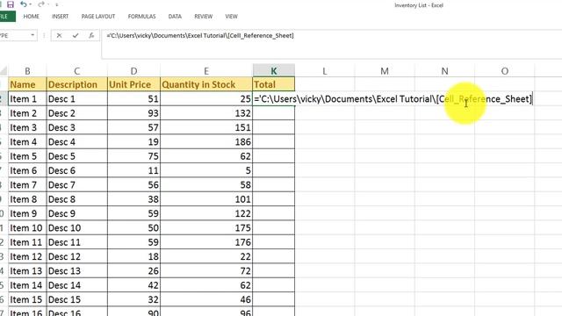Click the greyed Redo arrow icon
562x316 pixels.
pyautogui.click(x=41, y=4)
